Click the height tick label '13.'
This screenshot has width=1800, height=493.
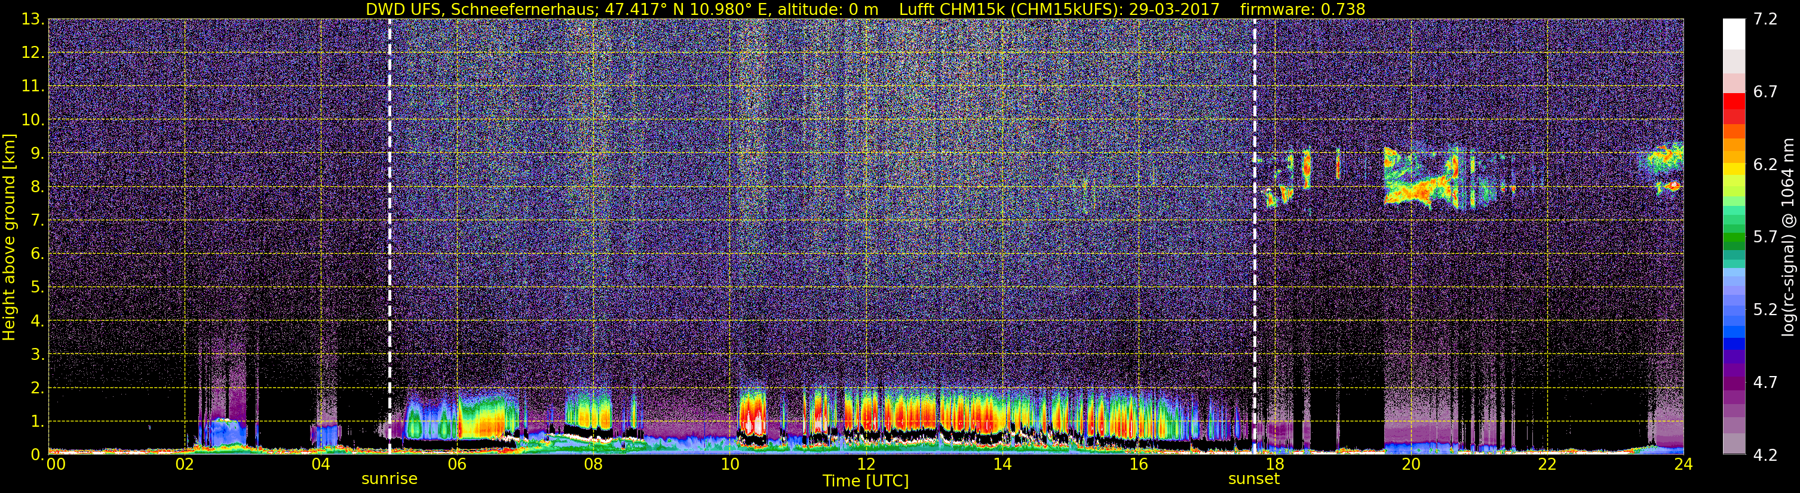pyautogui.click(x=32, y=19)
